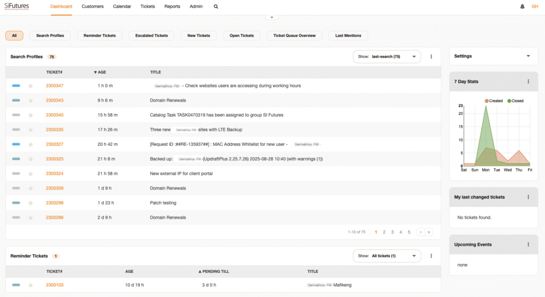Switch to Escalated Tickets filter tab
545x297 pixels.
[152, 36]
